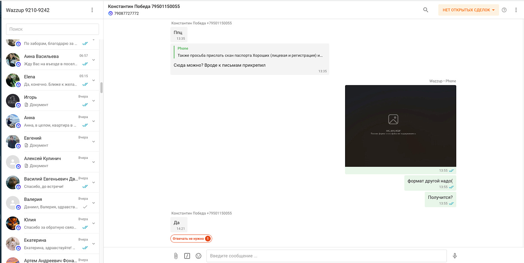Click the Отвечать не нужно button
The width and height of the screenshot is (524, 263).
[x=191, y=239]
